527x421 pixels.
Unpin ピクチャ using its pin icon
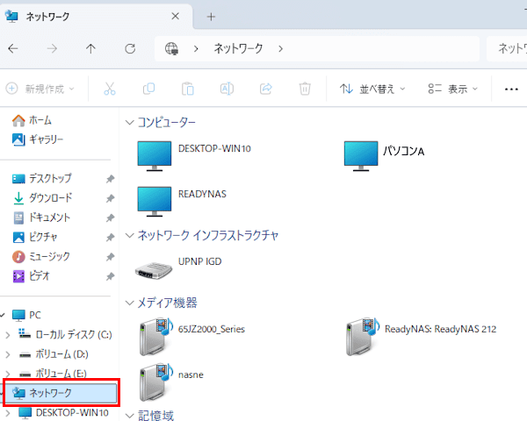tap(111, 238)
